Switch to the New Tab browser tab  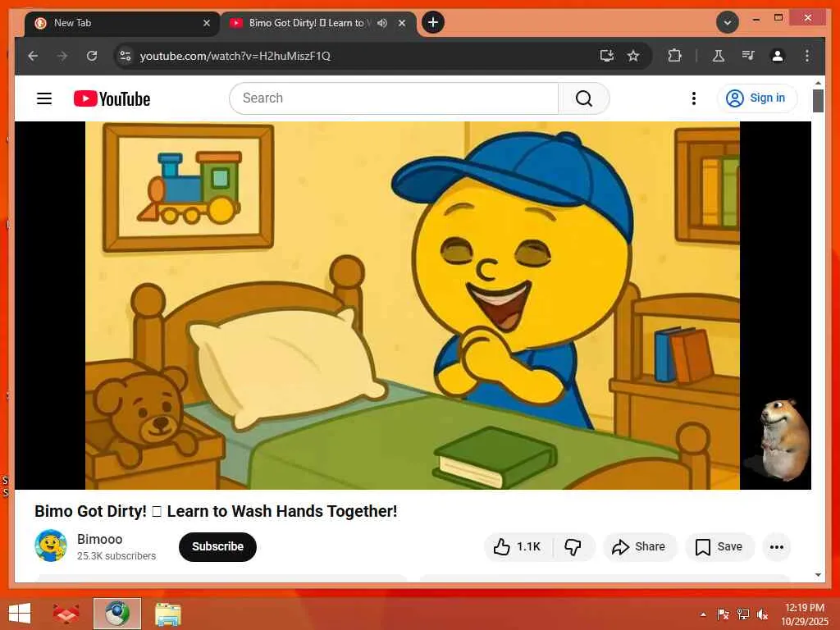pos(122,23)
